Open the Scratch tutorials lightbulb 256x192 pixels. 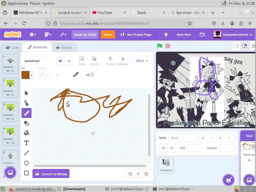coord(166,34)
